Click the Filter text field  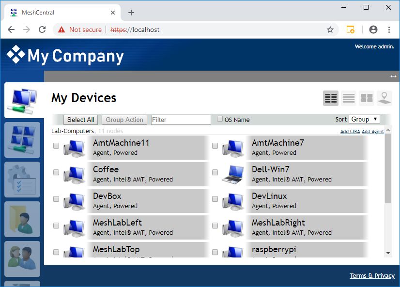click(x=181, y=120)
